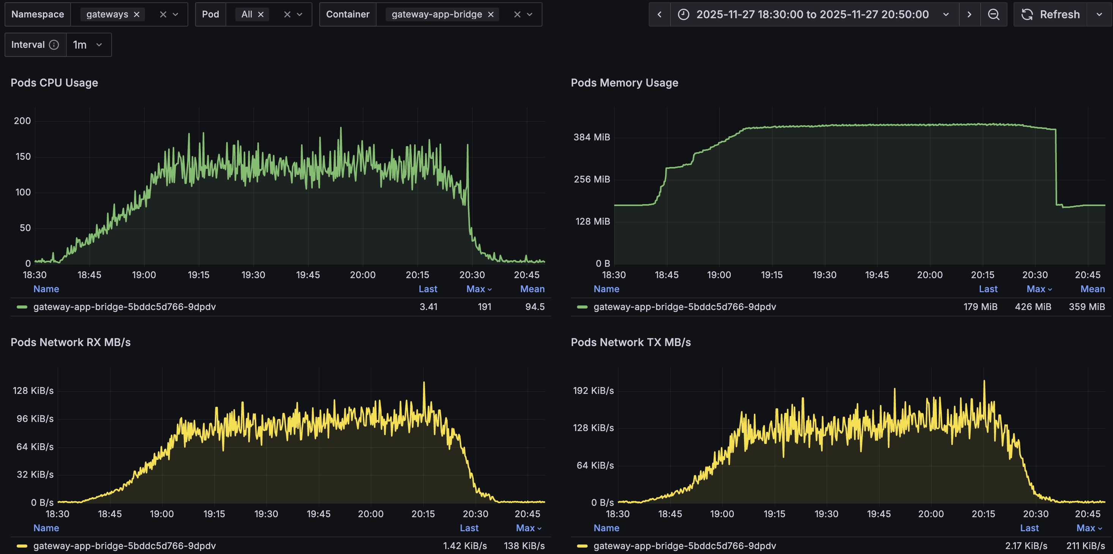Screen dimensions: 1113x554
Task: Click the Interval info icon
Action: [54, 44]
